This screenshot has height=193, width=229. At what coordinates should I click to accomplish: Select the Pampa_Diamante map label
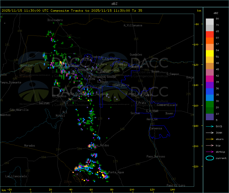[x=10, y=82]
